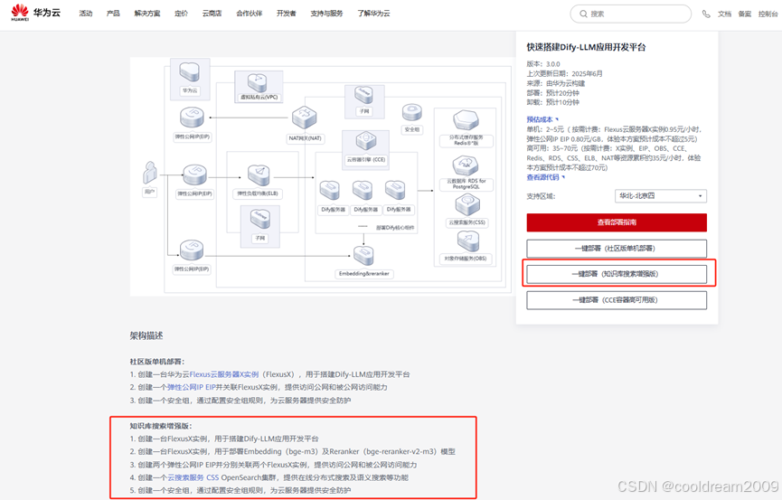Open the 支持与服务 support menu
Screen dimensions: 782x500
[x=326, y=14]
